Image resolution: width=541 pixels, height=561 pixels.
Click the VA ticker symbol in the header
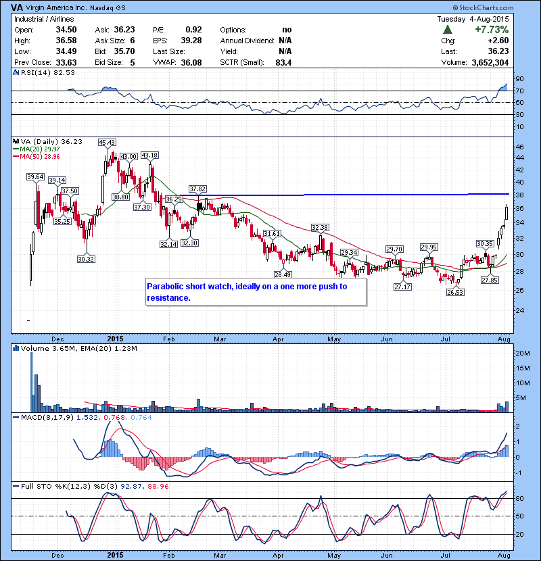click(16, 7)
